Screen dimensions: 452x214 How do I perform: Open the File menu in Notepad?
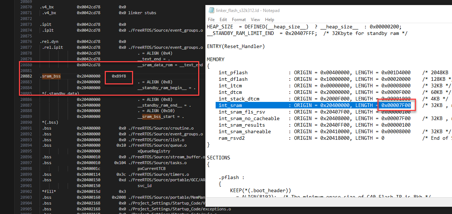coord(211,19)
